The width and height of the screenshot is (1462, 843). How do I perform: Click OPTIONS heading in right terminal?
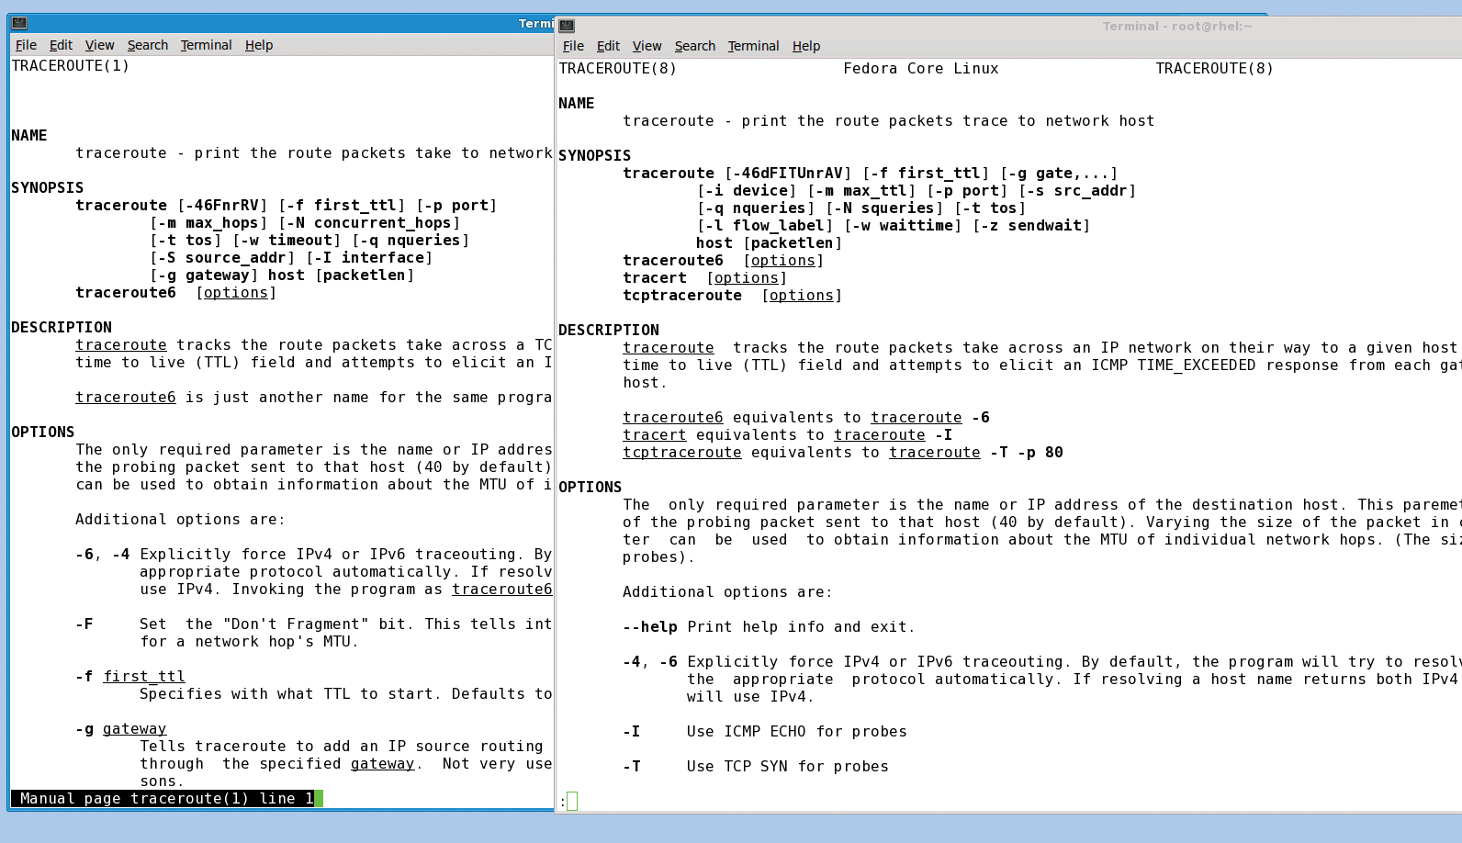point(590,488)
